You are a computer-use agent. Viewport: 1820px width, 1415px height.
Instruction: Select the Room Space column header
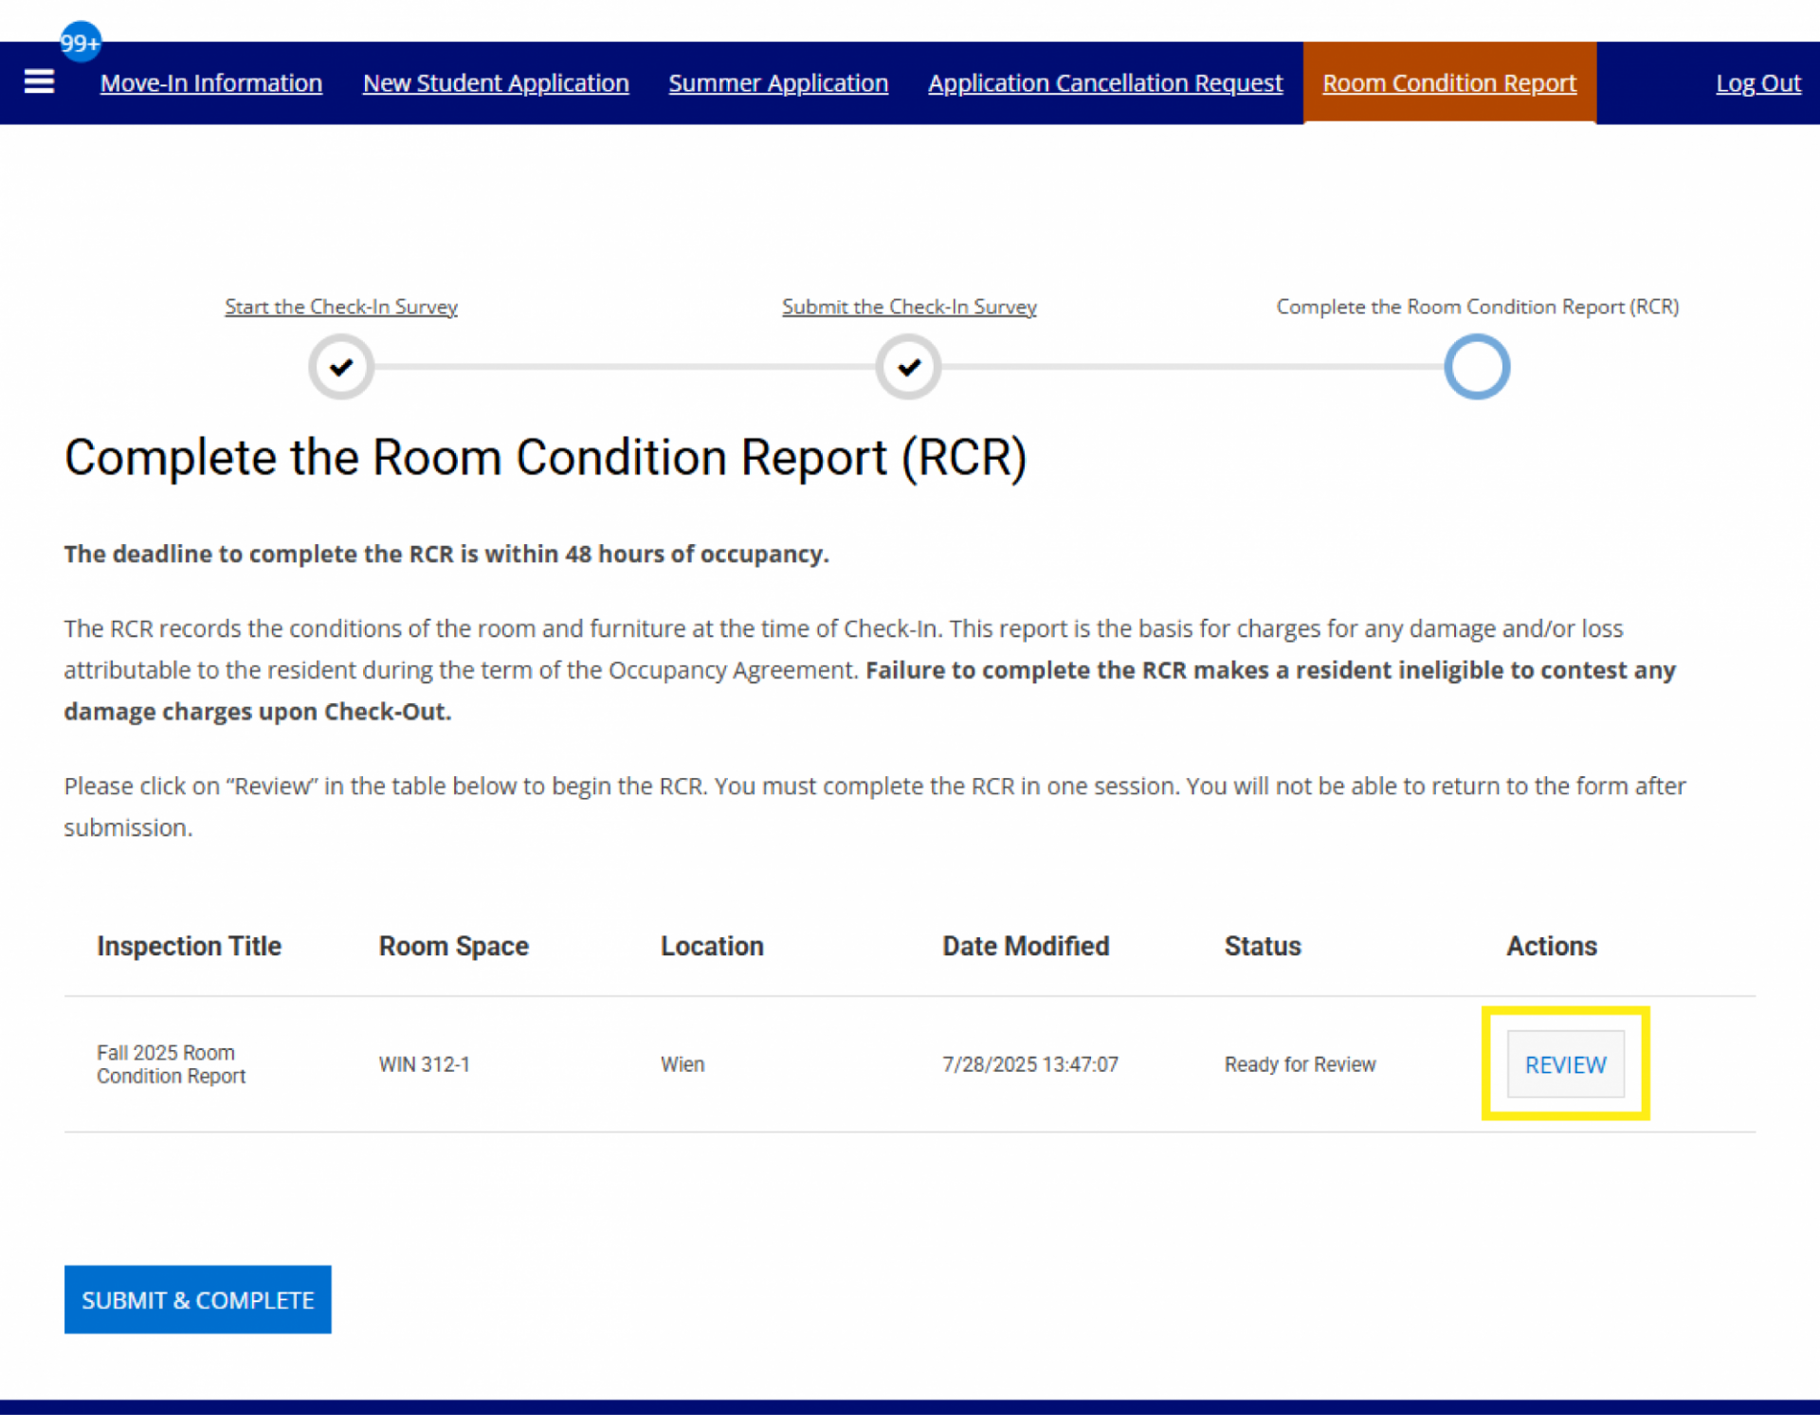[x=453, y=945]
